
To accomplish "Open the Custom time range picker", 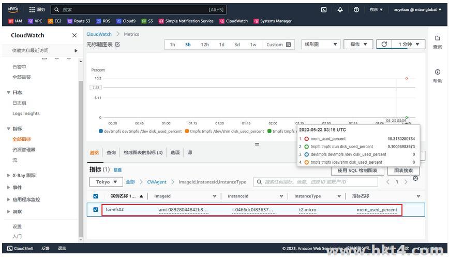I will [278, 45].
